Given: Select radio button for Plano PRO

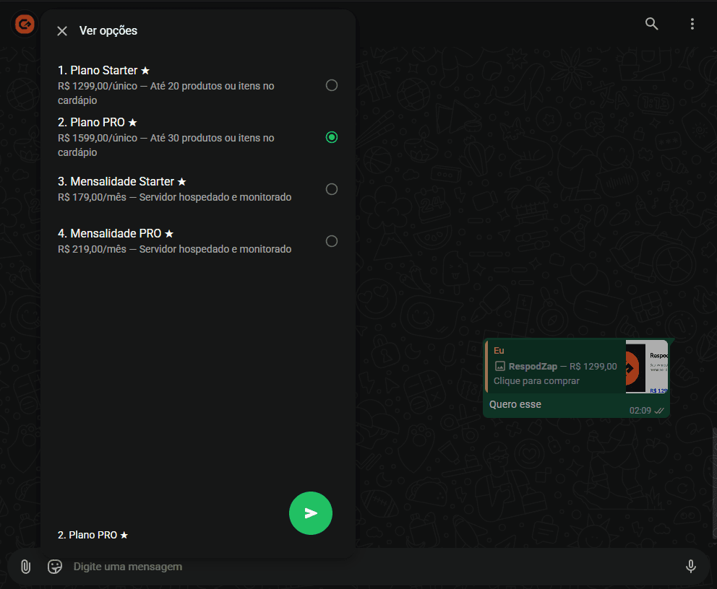Looking at the screenshot, I should tap(332, 137).
